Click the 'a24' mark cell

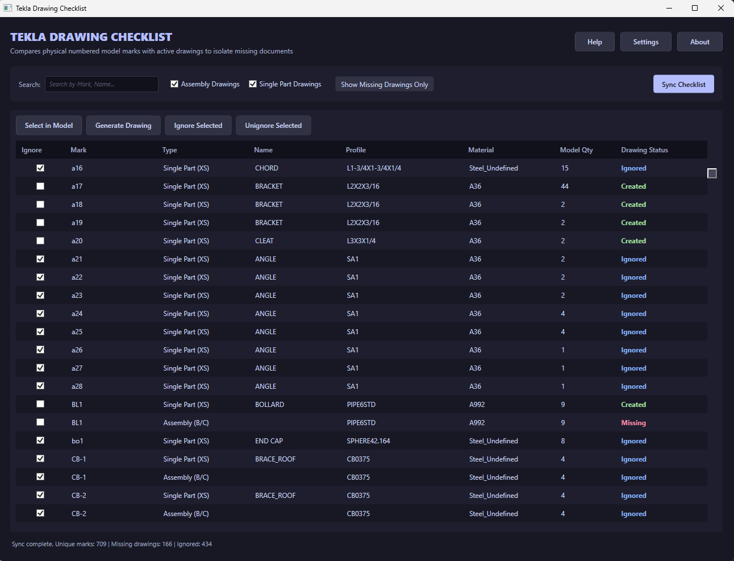coord(77,314)
